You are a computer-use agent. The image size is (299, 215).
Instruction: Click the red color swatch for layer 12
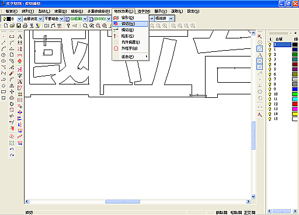(x=295, y=104)
